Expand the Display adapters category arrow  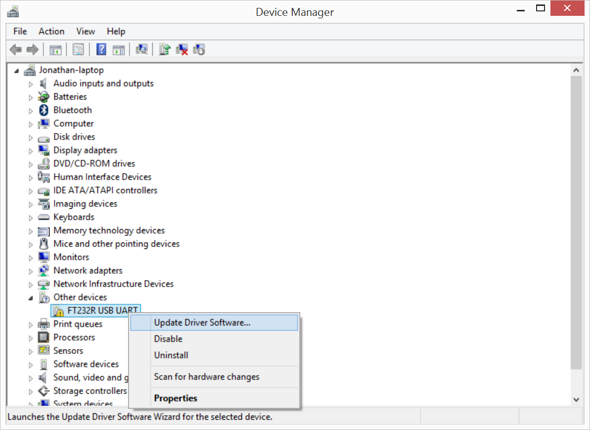[31, 150]
